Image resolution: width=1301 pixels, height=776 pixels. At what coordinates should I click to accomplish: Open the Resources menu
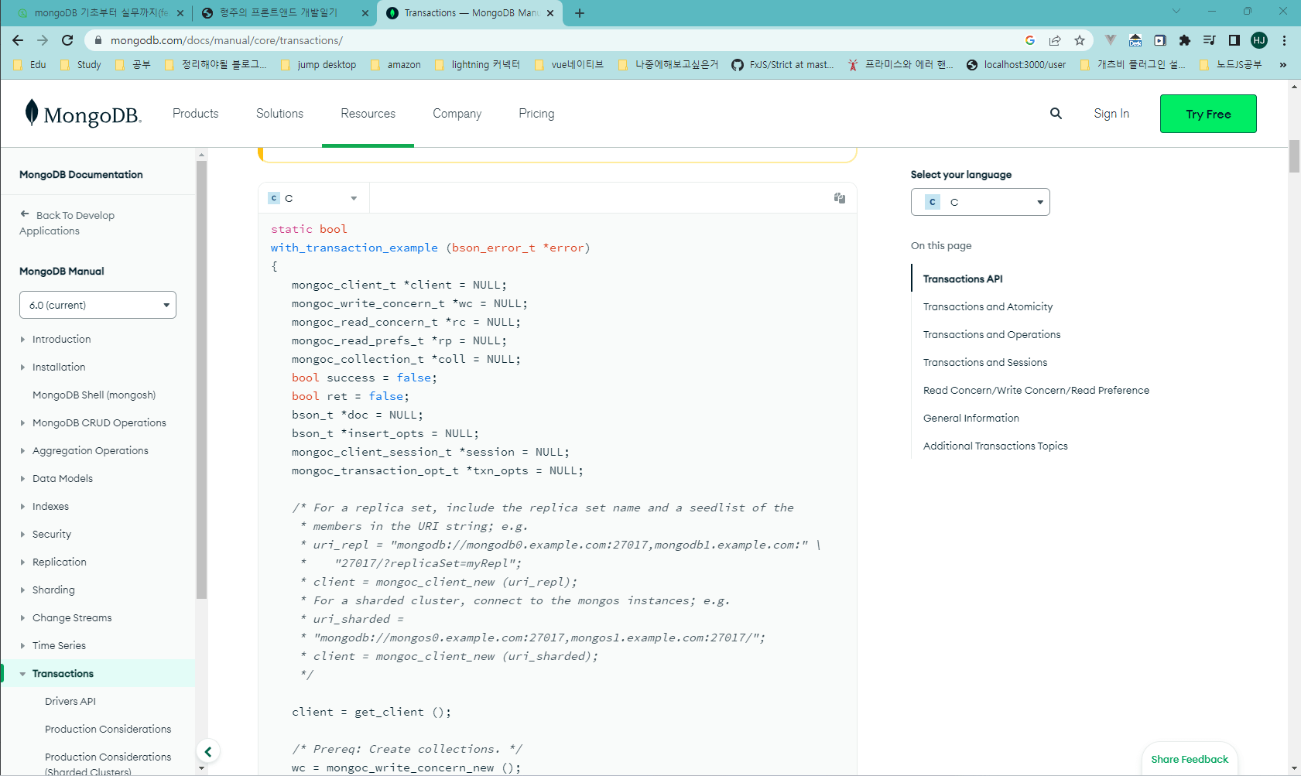click(368, 114)
